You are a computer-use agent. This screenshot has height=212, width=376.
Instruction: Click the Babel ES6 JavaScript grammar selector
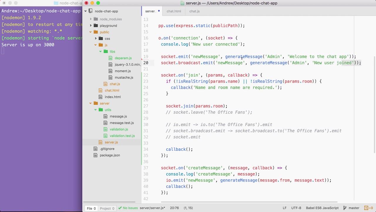(x=322, y=208)
